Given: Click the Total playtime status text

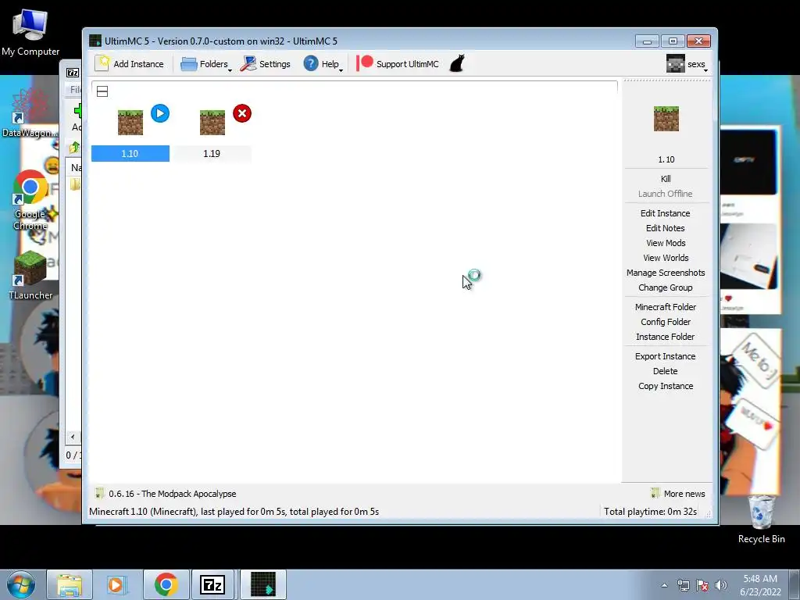Looking at the screenshot, I should pos(650,511).
